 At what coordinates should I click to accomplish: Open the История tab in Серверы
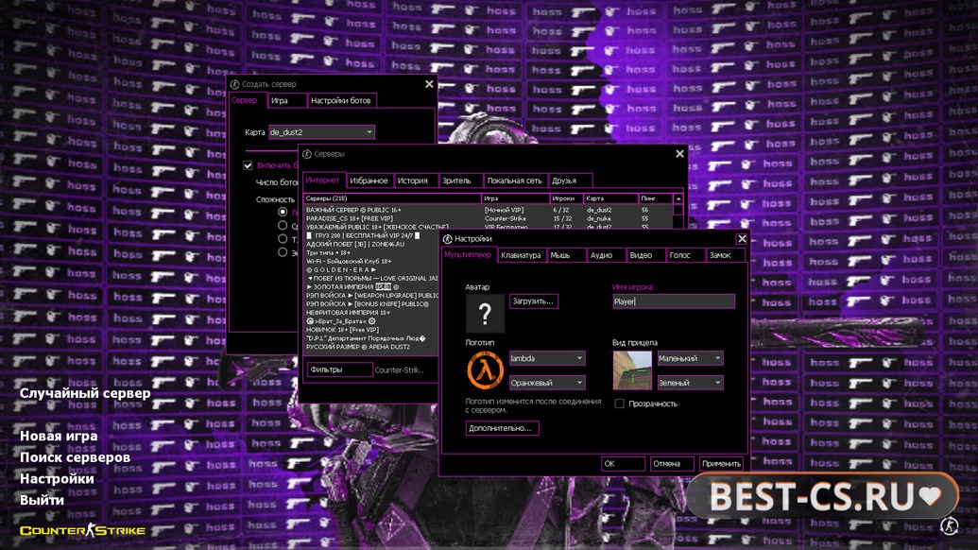click(416, 180)
